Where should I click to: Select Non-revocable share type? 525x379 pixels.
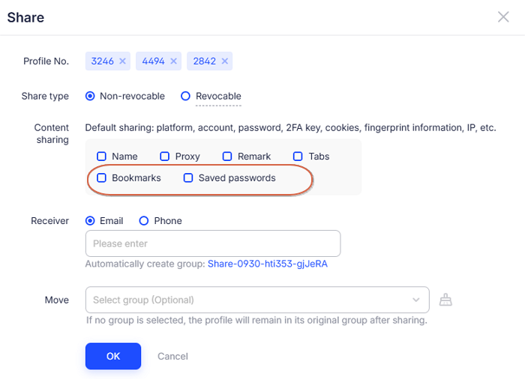[91, 97]
